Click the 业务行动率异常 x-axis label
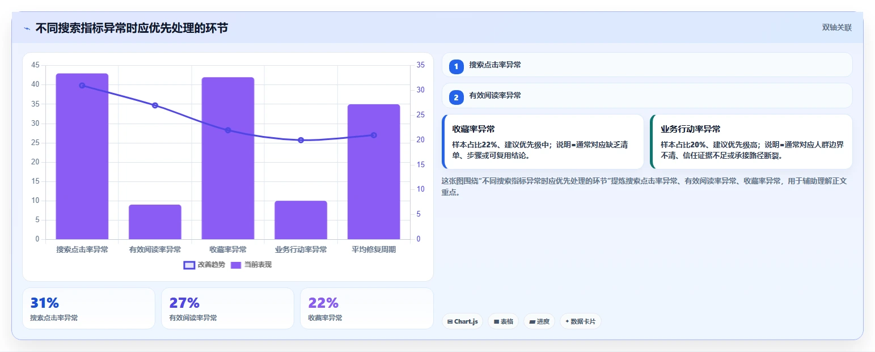The width and height of the screenshot is (875, 352). pos(301,249)
